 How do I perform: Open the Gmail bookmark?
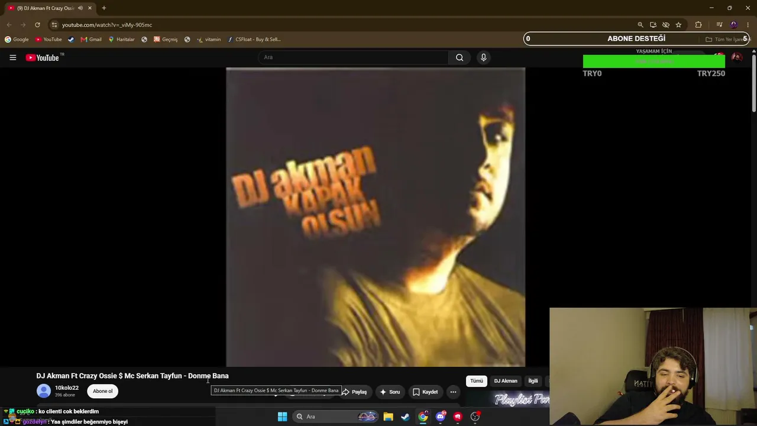[91, 40]
